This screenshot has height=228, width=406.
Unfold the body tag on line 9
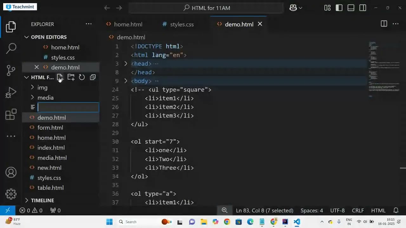tap(126, 81)
